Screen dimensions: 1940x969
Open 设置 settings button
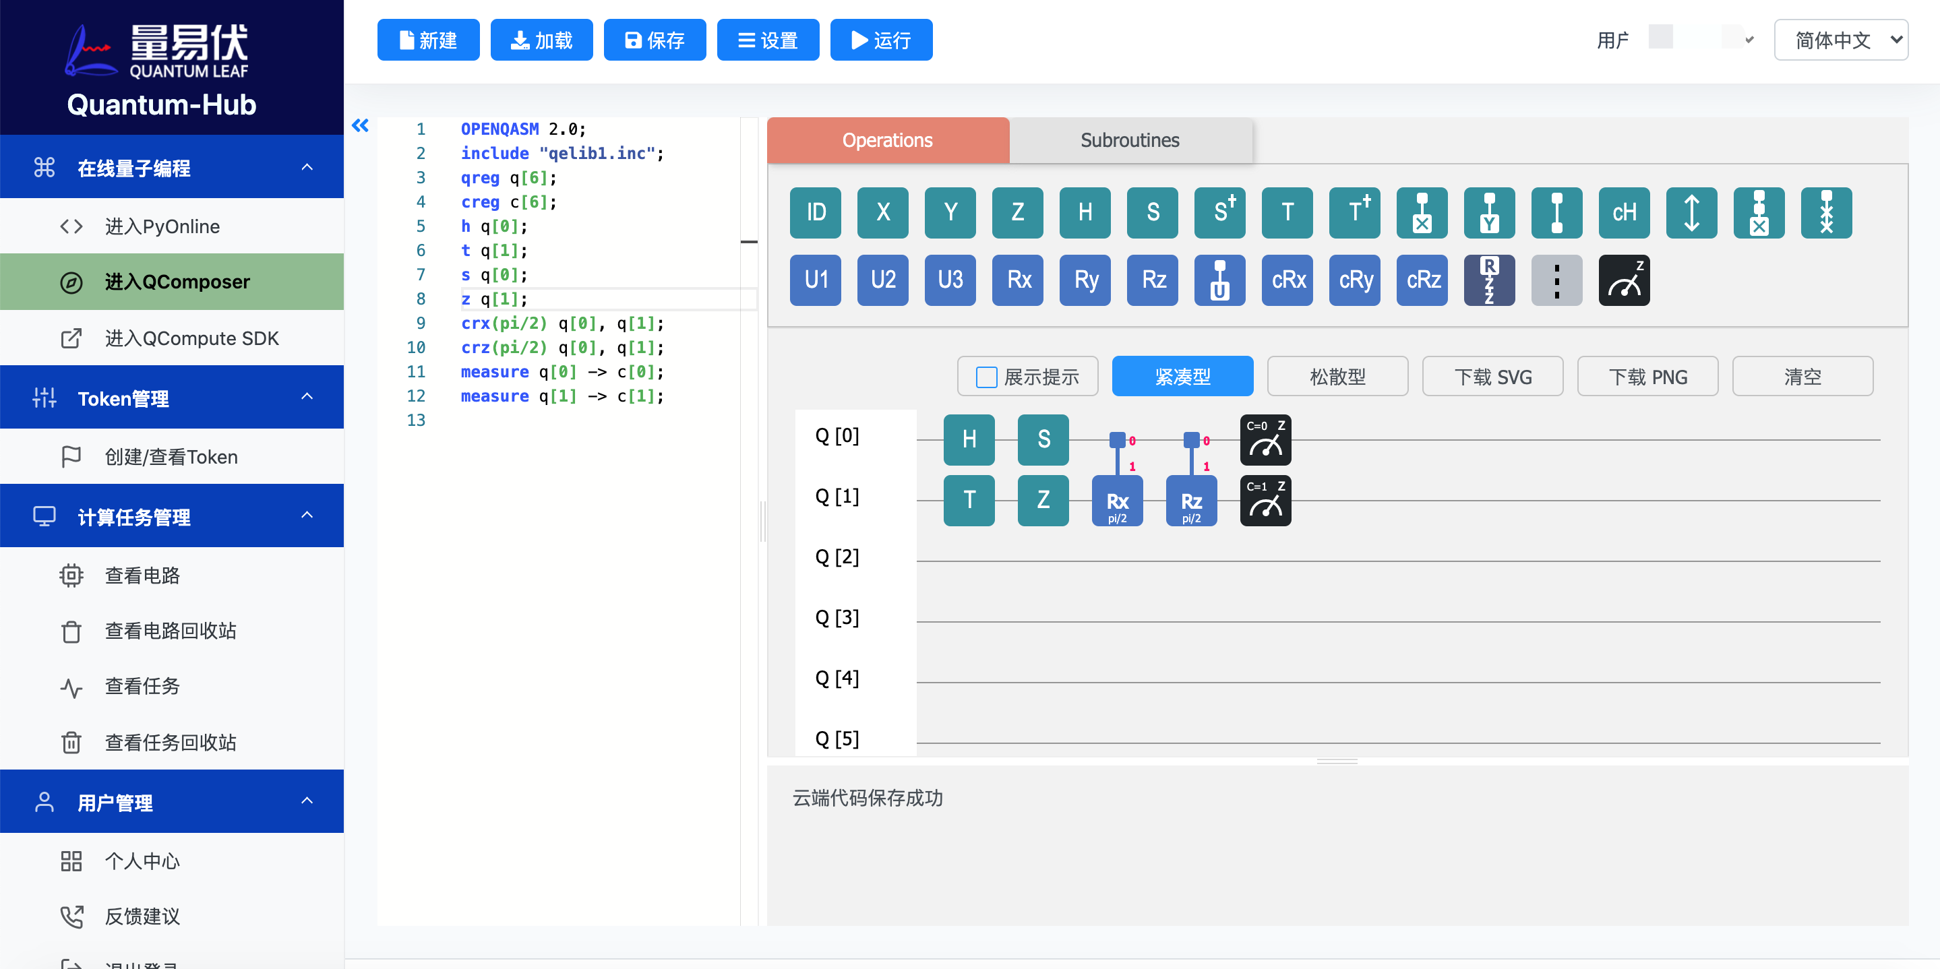(x=767, y=40)
